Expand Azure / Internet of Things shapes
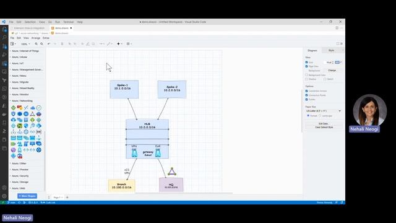The width and height of the screenshot is (396, 223). [25, 51]
